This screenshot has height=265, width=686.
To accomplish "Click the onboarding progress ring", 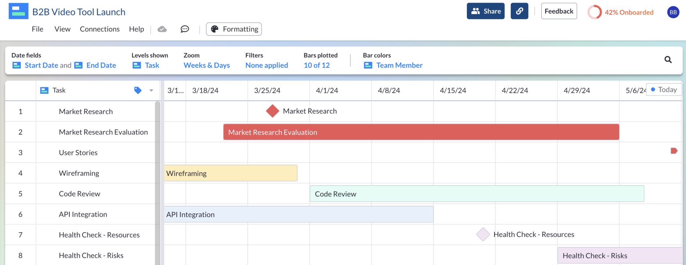I will (x=595, y=12).
